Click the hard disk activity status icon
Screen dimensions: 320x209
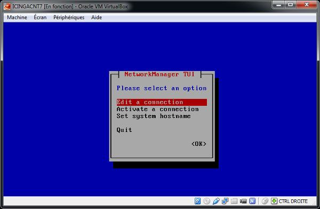tap(197, 201)
